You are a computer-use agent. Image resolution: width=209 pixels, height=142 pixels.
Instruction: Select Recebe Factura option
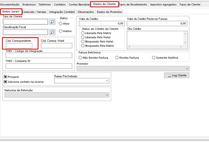117,58
